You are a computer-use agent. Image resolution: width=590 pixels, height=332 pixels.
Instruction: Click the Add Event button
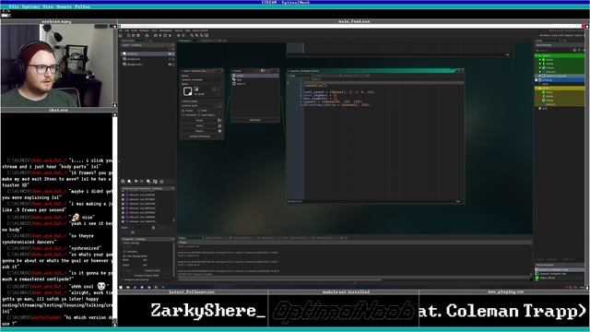(x=255, y=120)
